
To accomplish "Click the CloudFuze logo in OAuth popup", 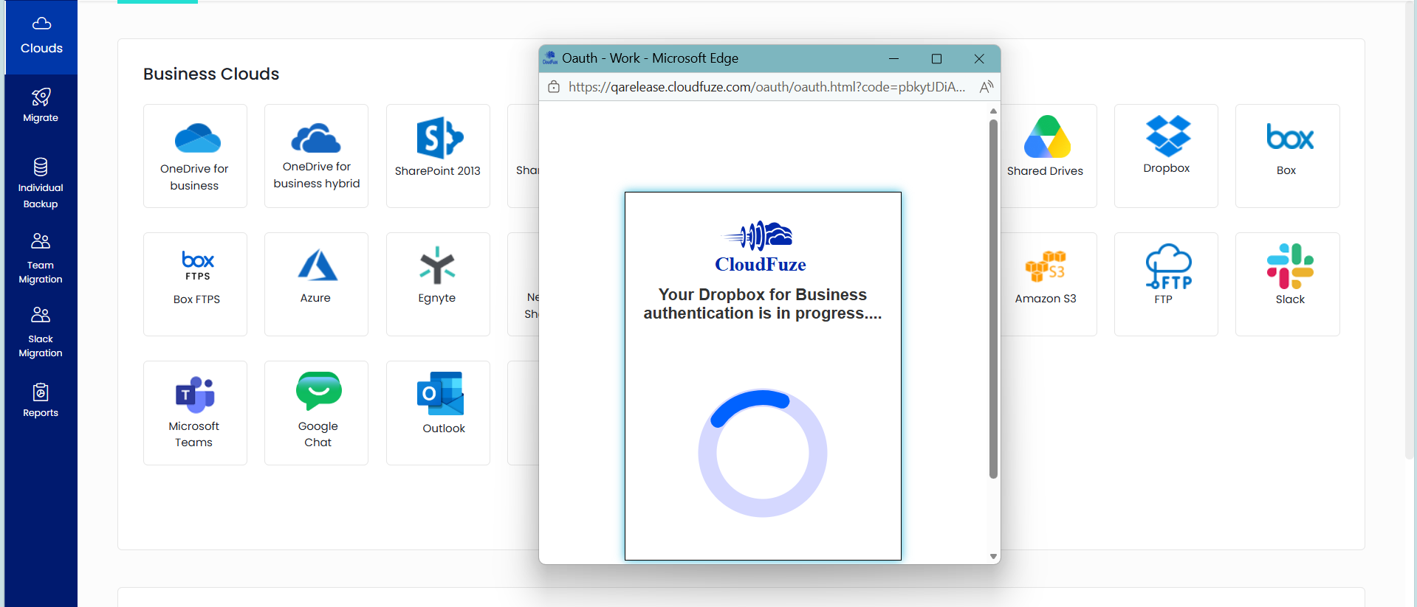I will click(761, 247).
